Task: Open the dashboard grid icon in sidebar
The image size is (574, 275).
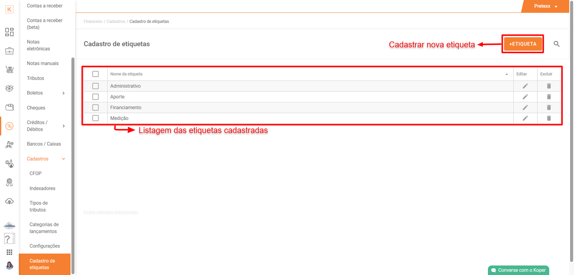Action: (x=10, y=32)
